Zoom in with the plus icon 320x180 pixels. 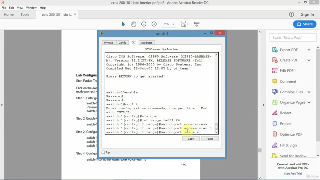154,24
